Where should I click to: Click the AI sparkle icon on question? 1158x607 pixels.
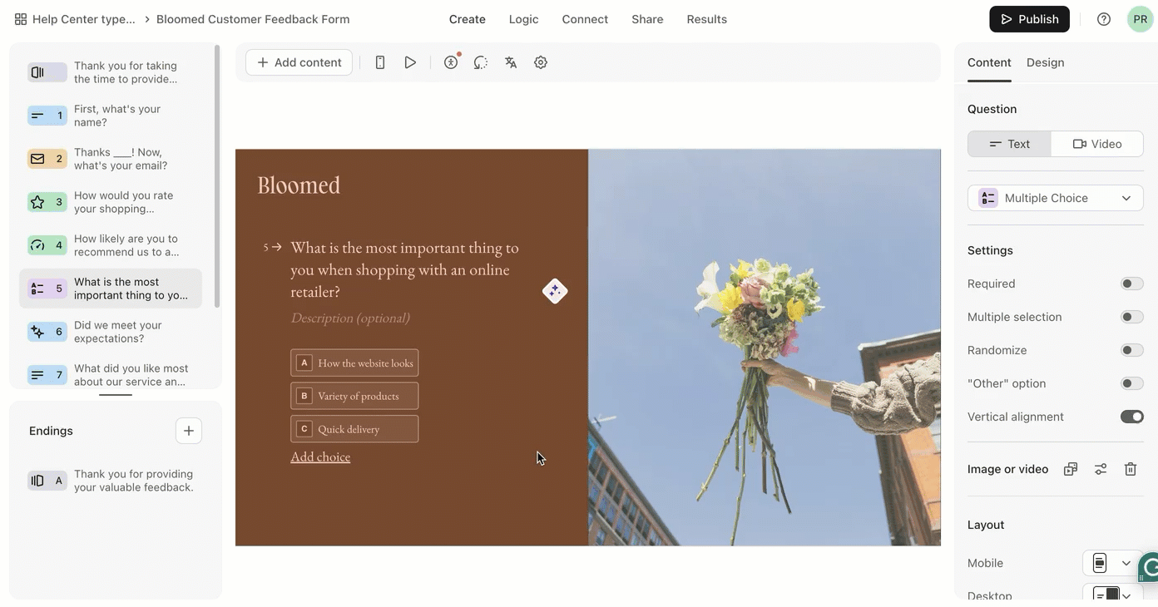(555, 291)
